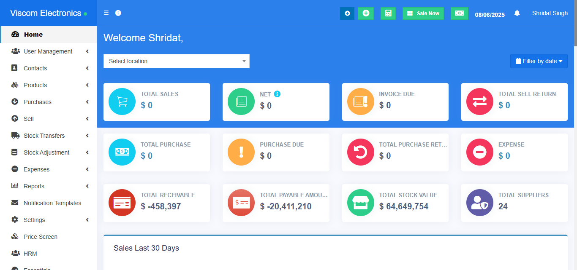The height and width of the screenshot is (270, 577).
Task: Click the green plus icon button
Action: pyautogui.click(x=366, y=13)
